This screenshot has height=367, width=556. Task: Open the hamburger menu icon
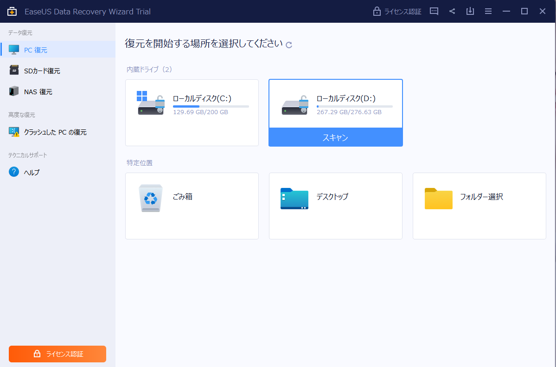[x=488, y=11]
